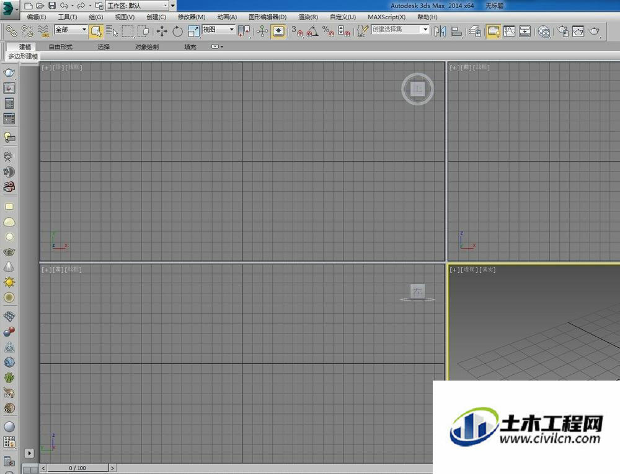This screenshot has width=620, height=474.
Task: Save the scene with the floppy disk icon
Action: pos(52,6)
